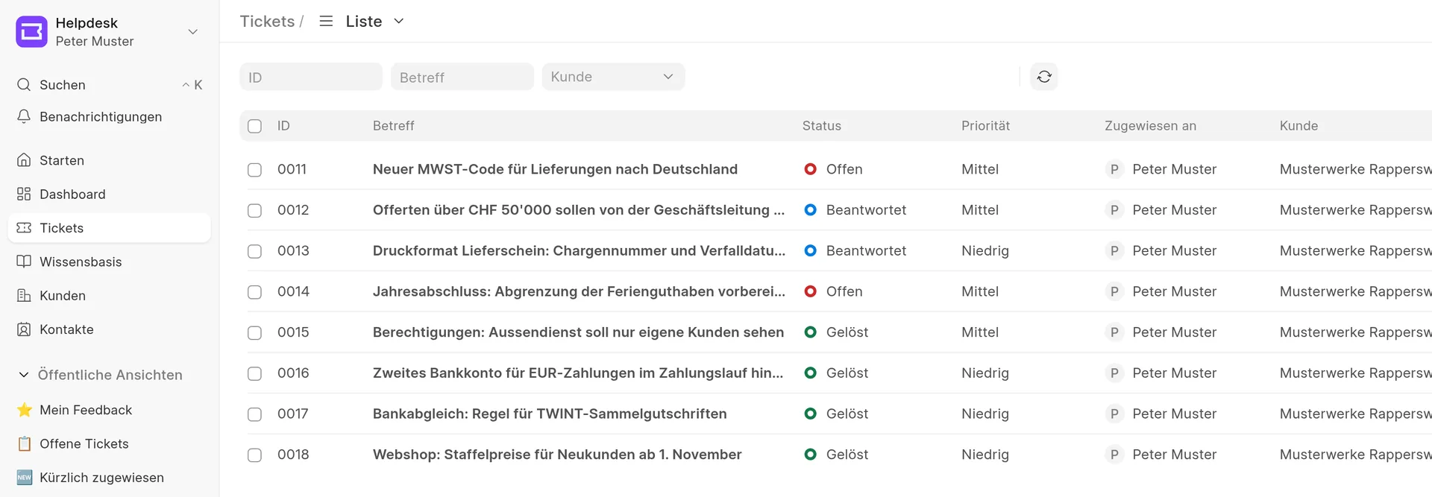The height and width of the screenshot is (497, 1432).
Task: Click the Dashboard grid icon
Action: (24, 194)
